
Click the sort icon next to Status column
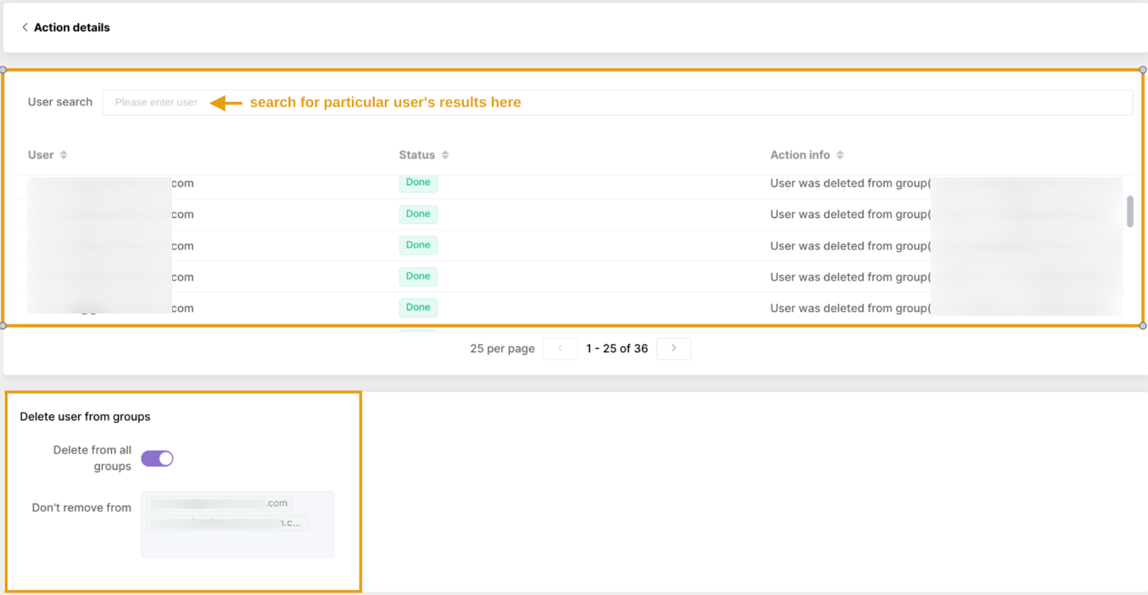click(x=445, y=155)
